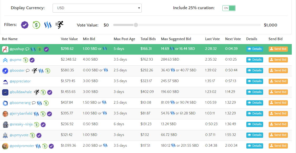Sort by Total Bids column header
This screenshot has height=153, width=296.
[x=148, y=39]
